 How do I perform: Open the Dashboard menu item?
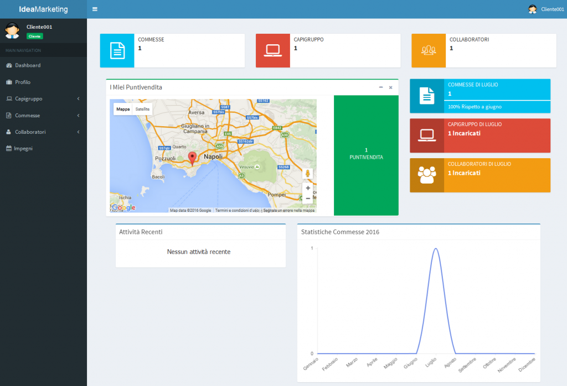pos(43,65)
